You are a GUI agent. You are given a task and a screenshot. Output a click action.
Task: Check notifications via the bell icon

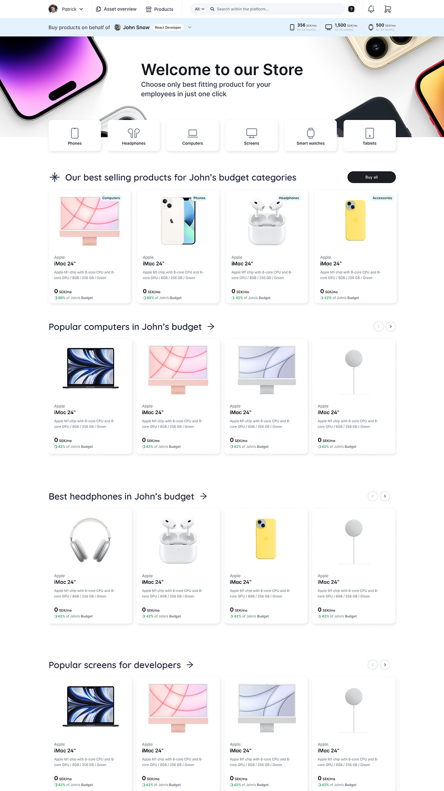[x=370, y=9]
